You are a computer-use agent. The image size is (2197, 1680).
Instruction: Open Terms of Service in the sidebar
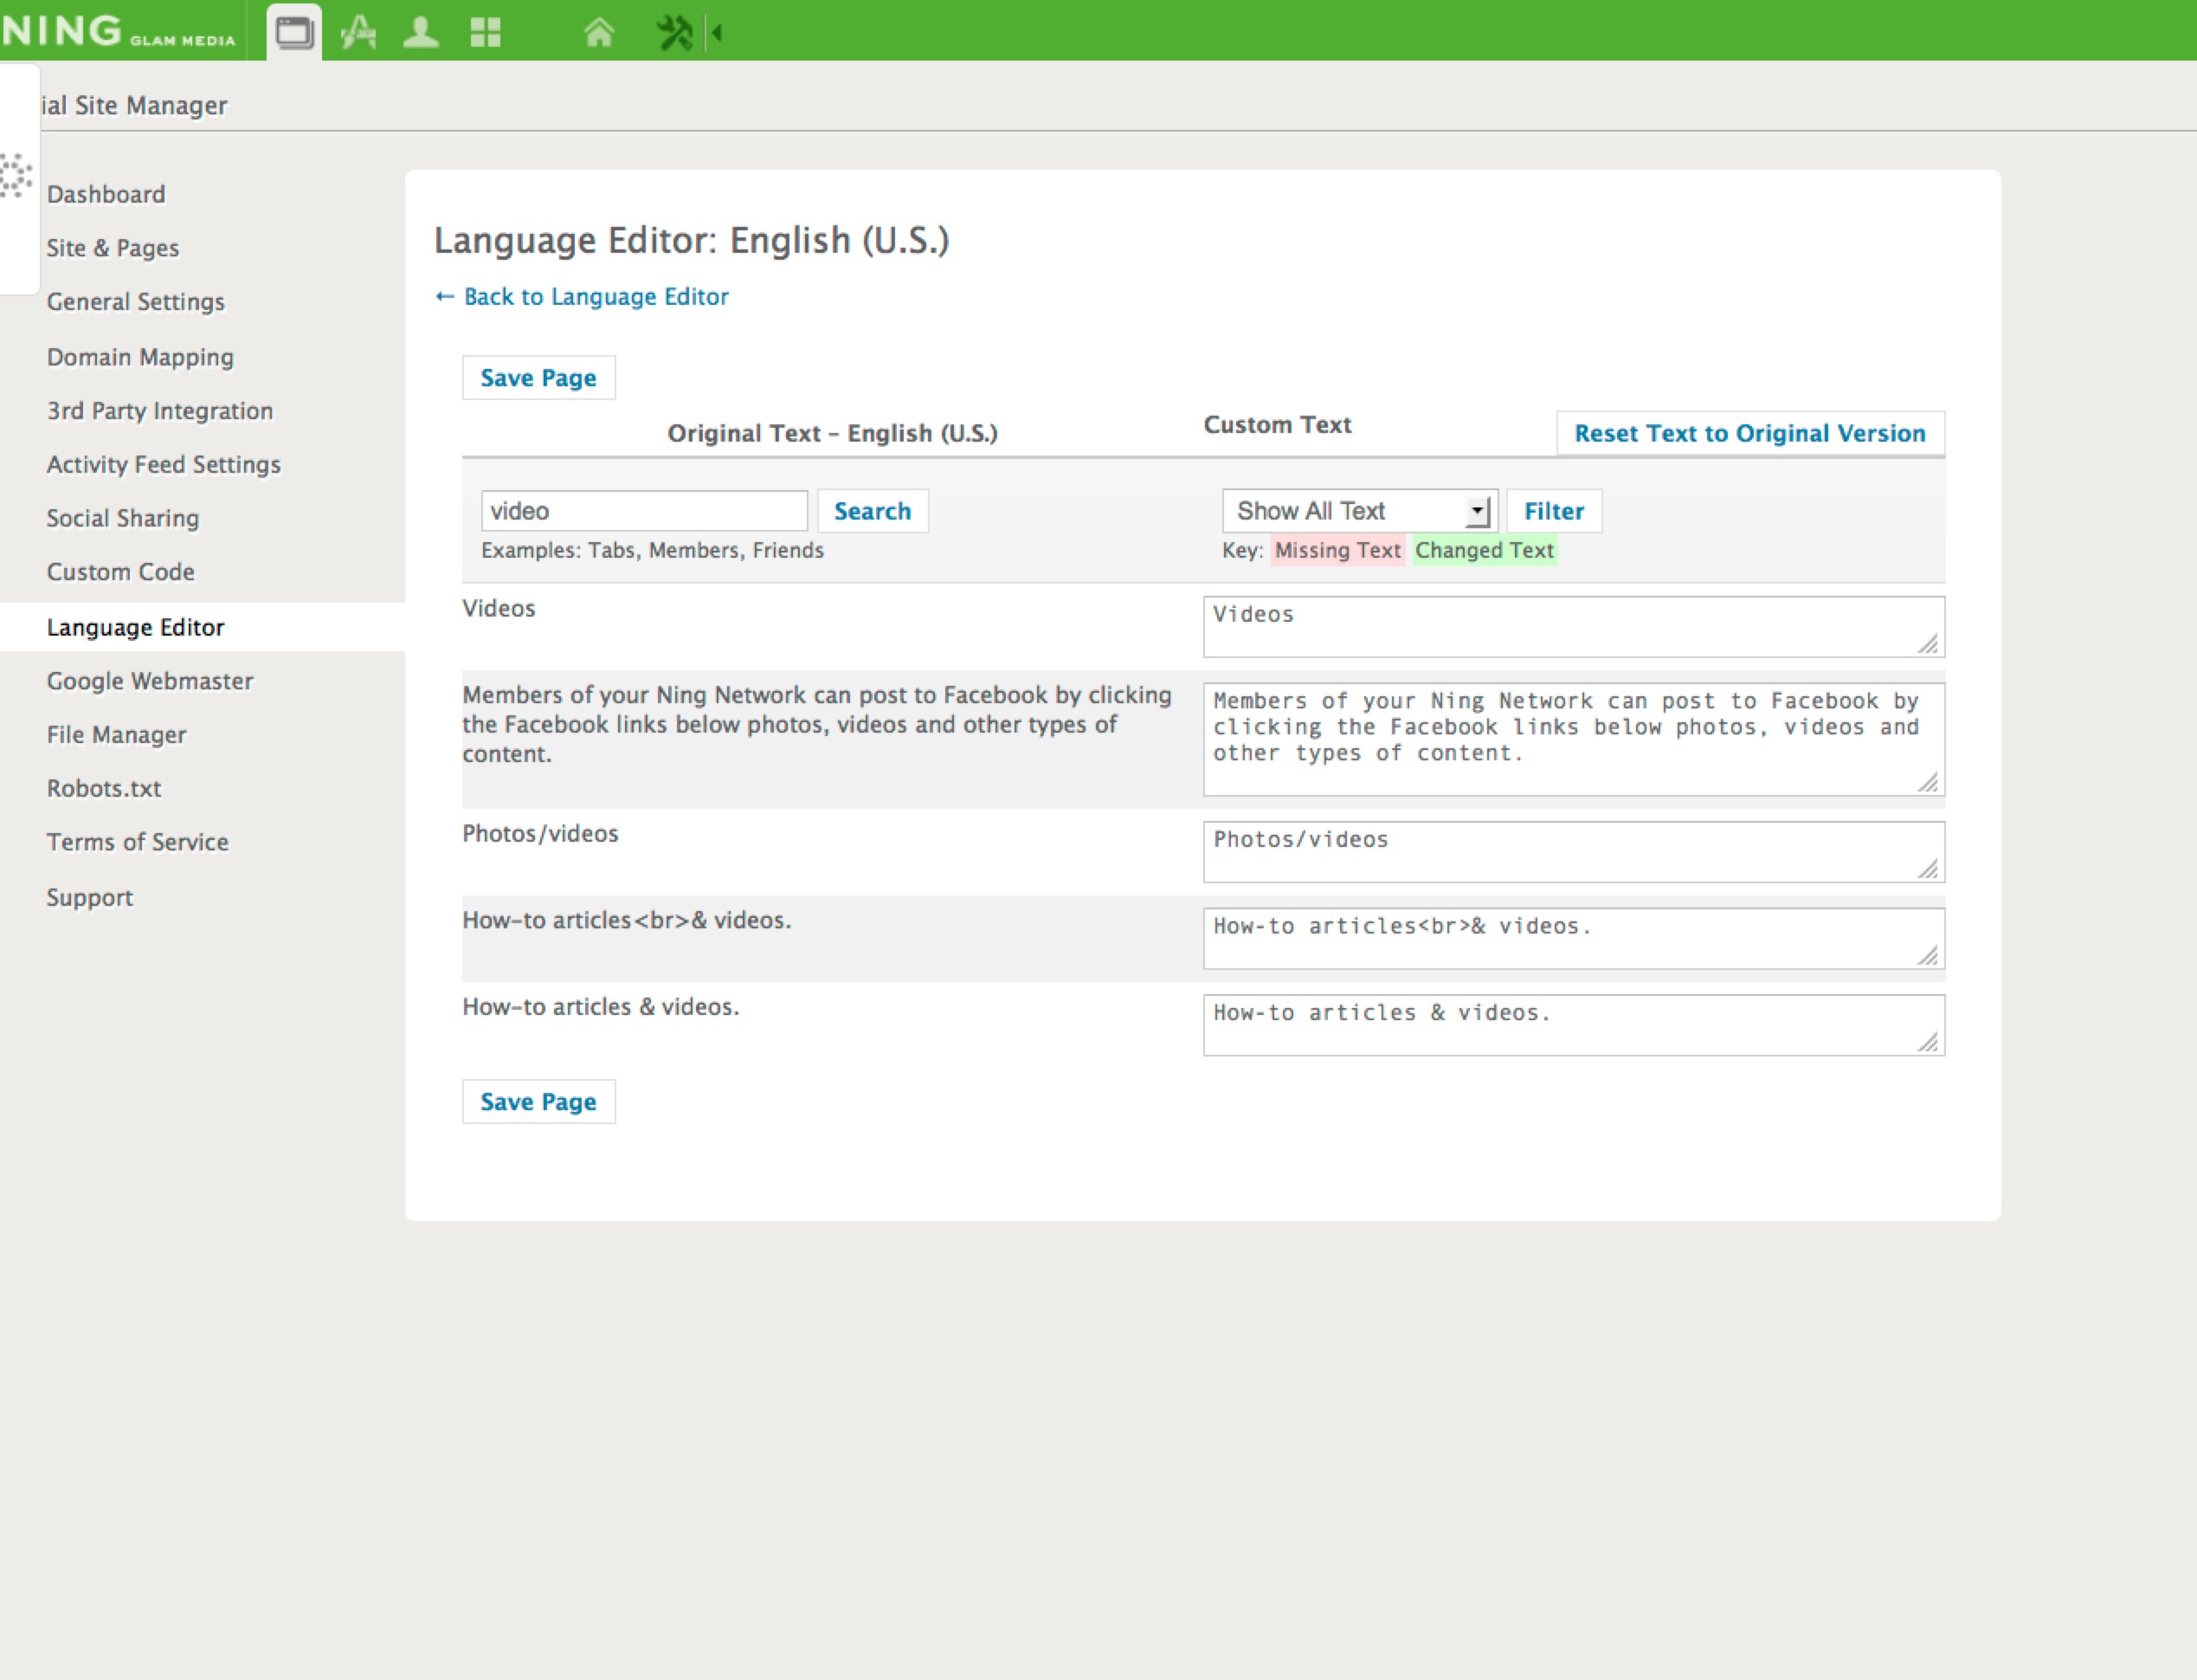click(x=138, y=842)
